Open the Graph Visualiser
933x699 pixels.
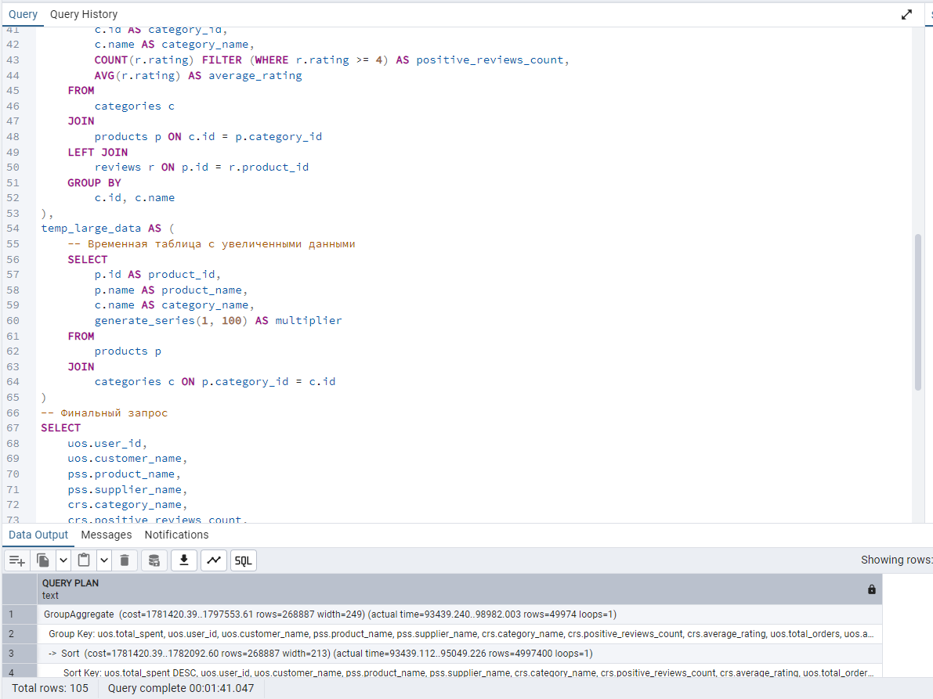214,560
